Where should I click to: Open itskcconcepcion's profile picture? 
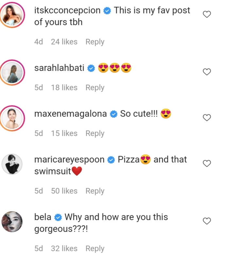(x=12, y=15)
